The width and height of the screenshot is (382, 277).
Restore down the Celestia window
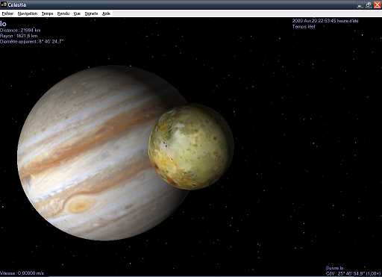pos(369,4)
